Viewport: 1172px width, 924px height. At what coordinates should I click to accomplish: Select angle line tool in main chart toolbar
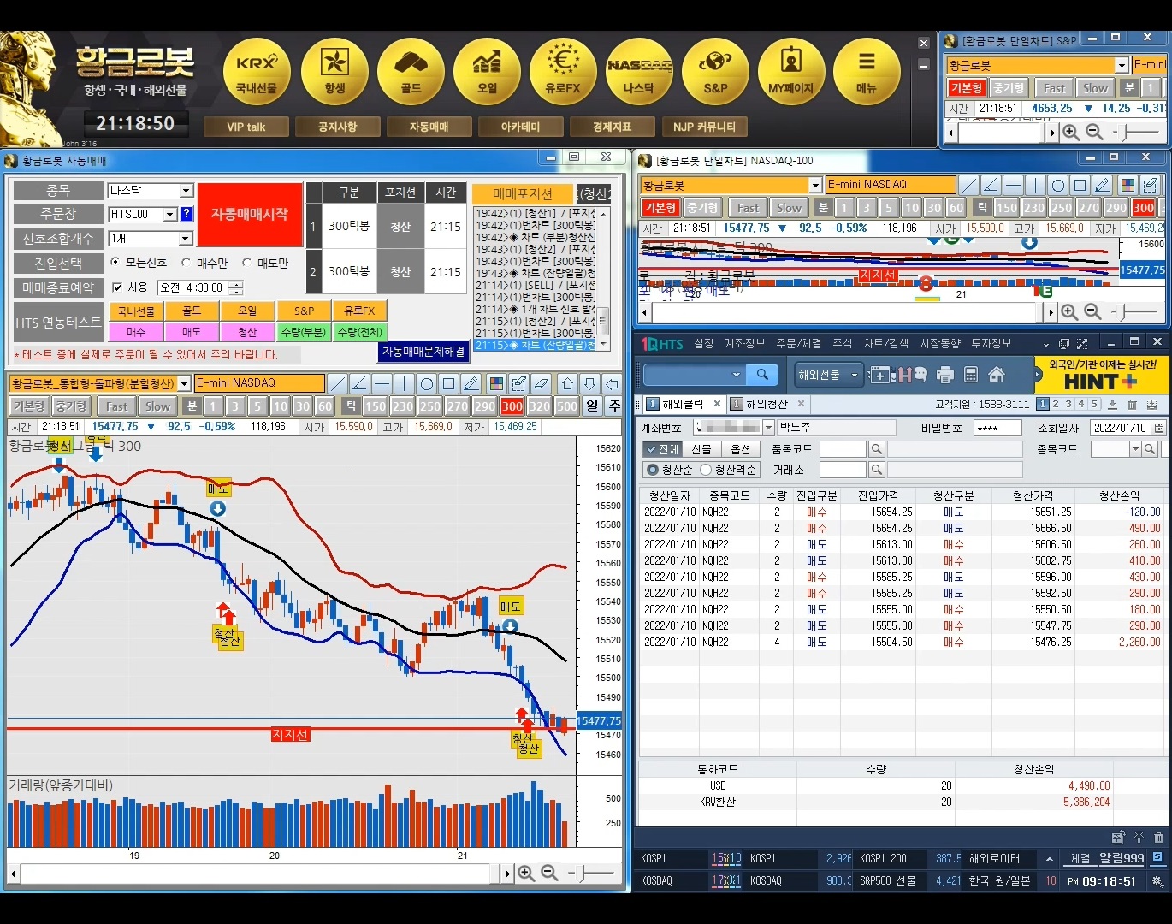click(360, 383)
